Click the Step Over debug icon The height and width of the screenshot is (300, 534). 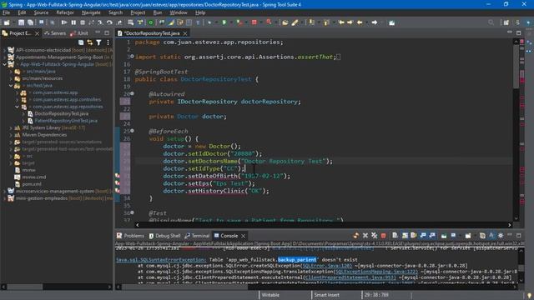point(109,22)
